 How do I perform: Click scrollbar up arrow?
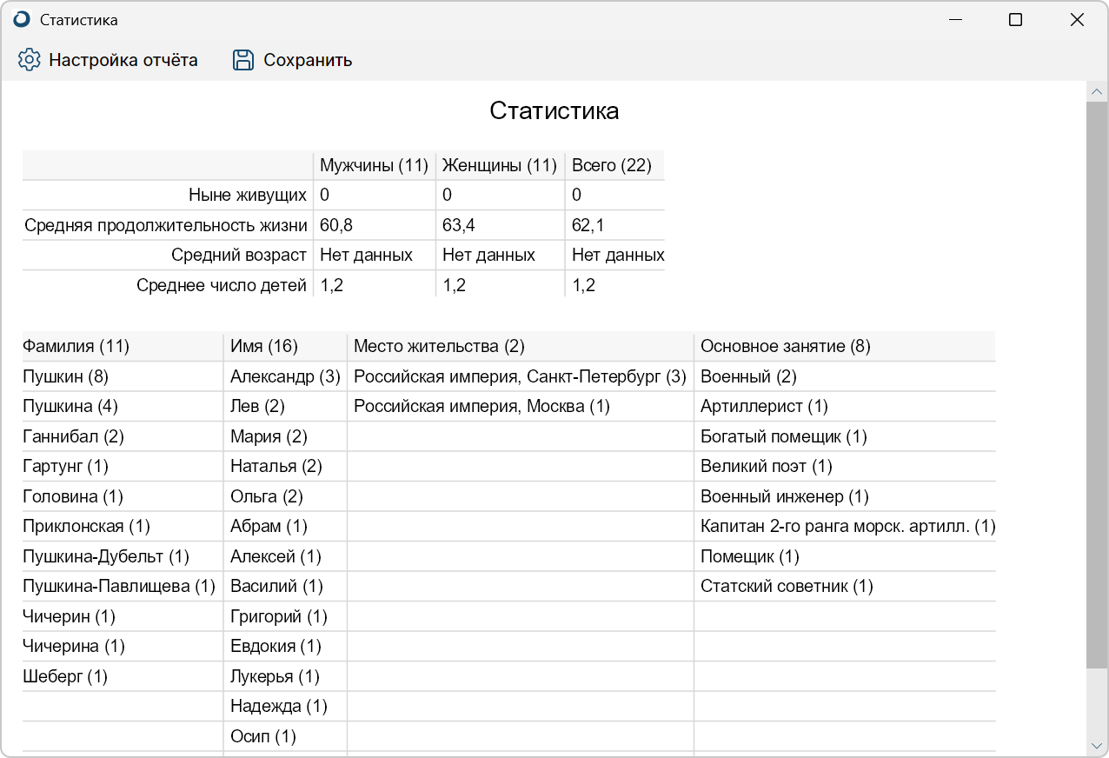click(1097, 92)
